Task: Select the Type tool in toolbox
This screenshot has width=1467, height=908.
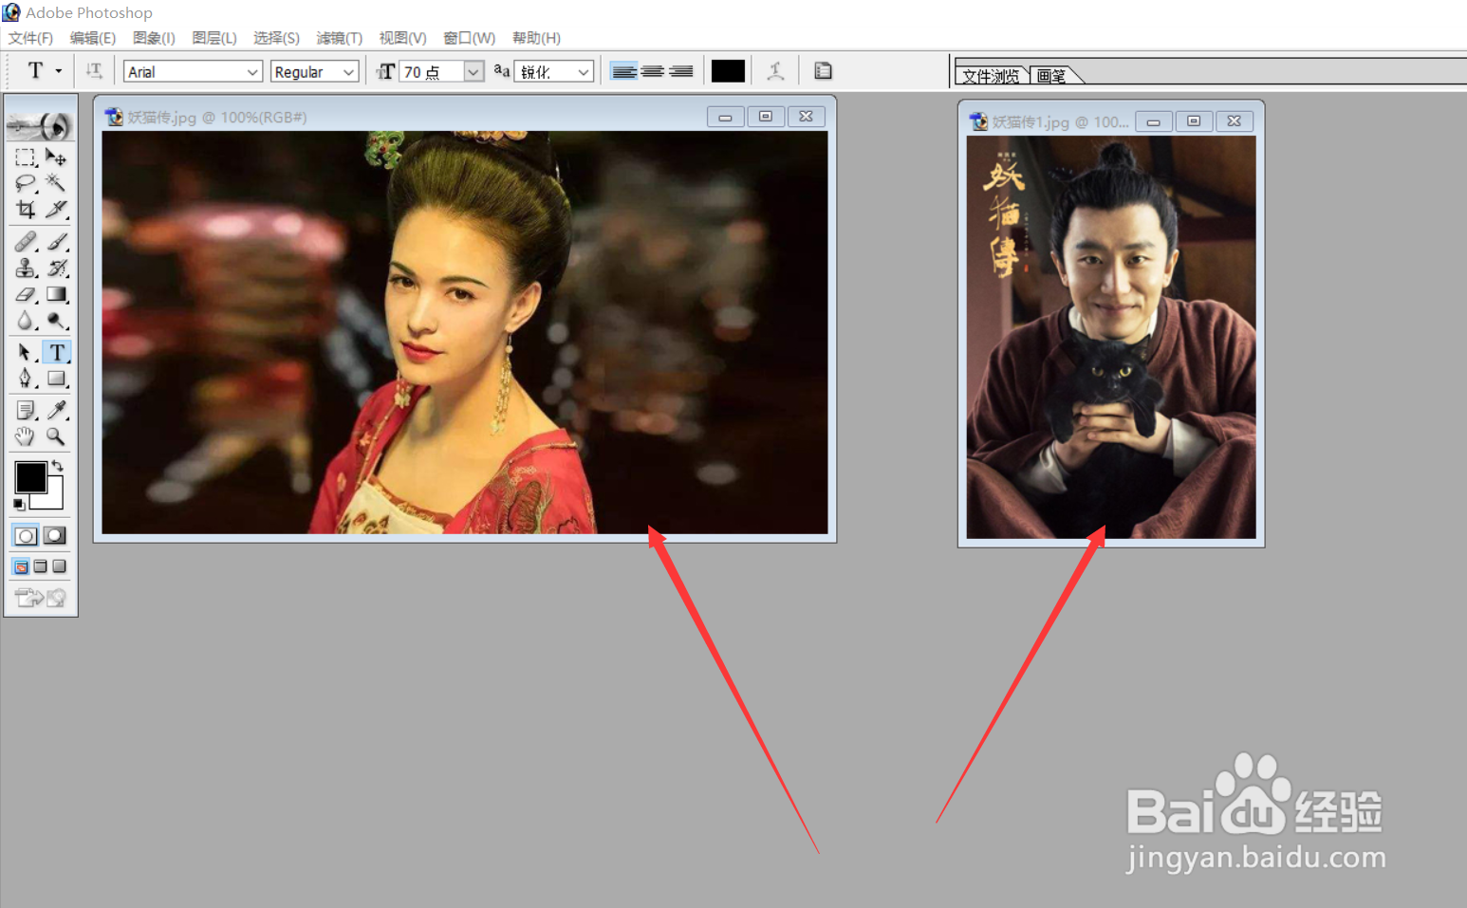Action: coord(56,353)
